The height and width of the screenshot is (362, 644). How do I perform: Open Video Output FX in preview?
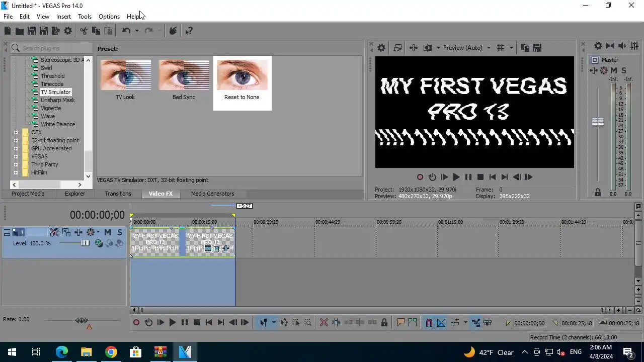[x=414, y=48]
